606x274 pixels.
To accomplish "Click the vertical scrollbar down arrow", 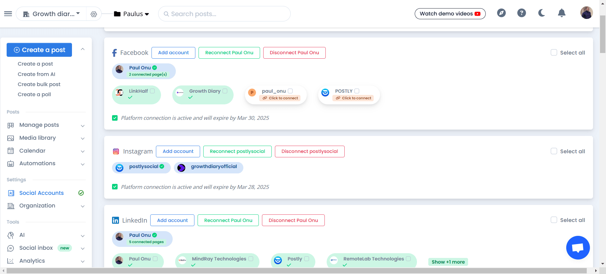I will click(603, 264).
